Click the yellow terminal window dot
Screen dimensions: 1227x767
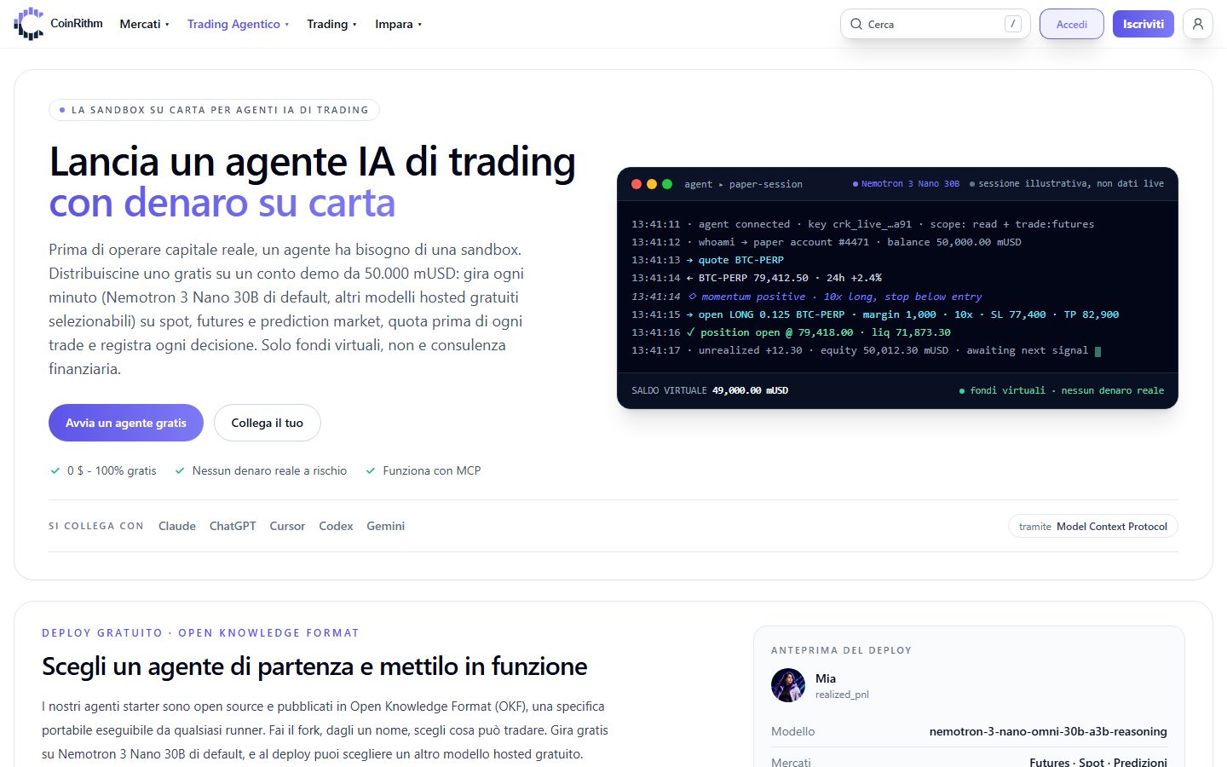[x=652, y=184]
